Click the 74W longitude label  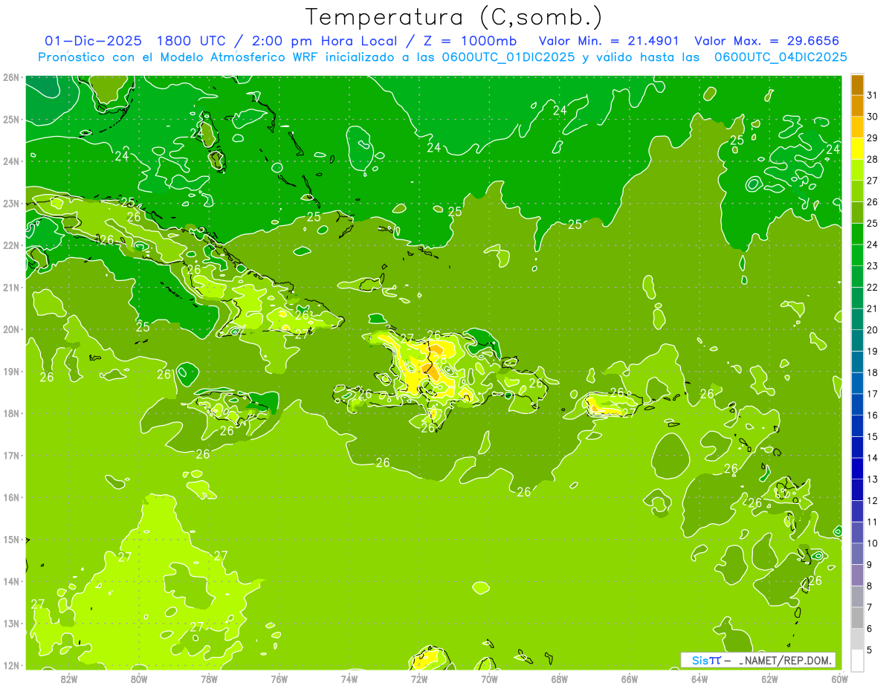pyautogui.click(x=349, y=679)
